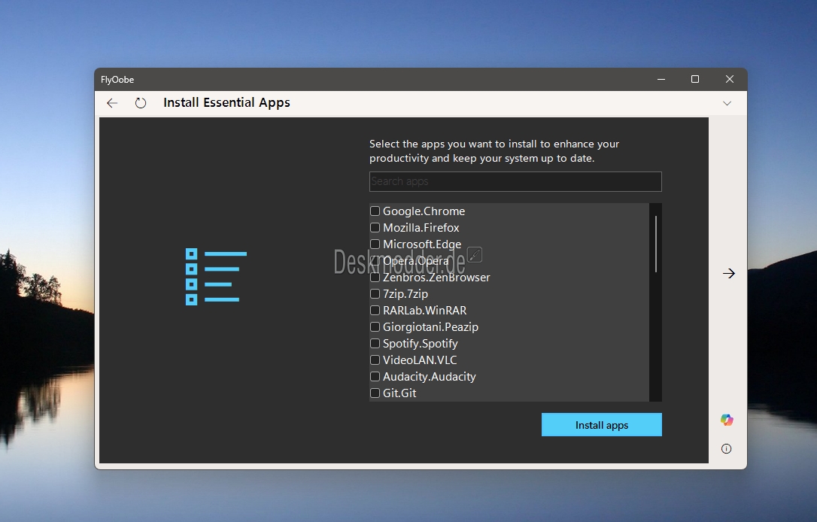Close the FlyOobe window
This screenshot has height=522, width=817.
(x=730, y=79)
